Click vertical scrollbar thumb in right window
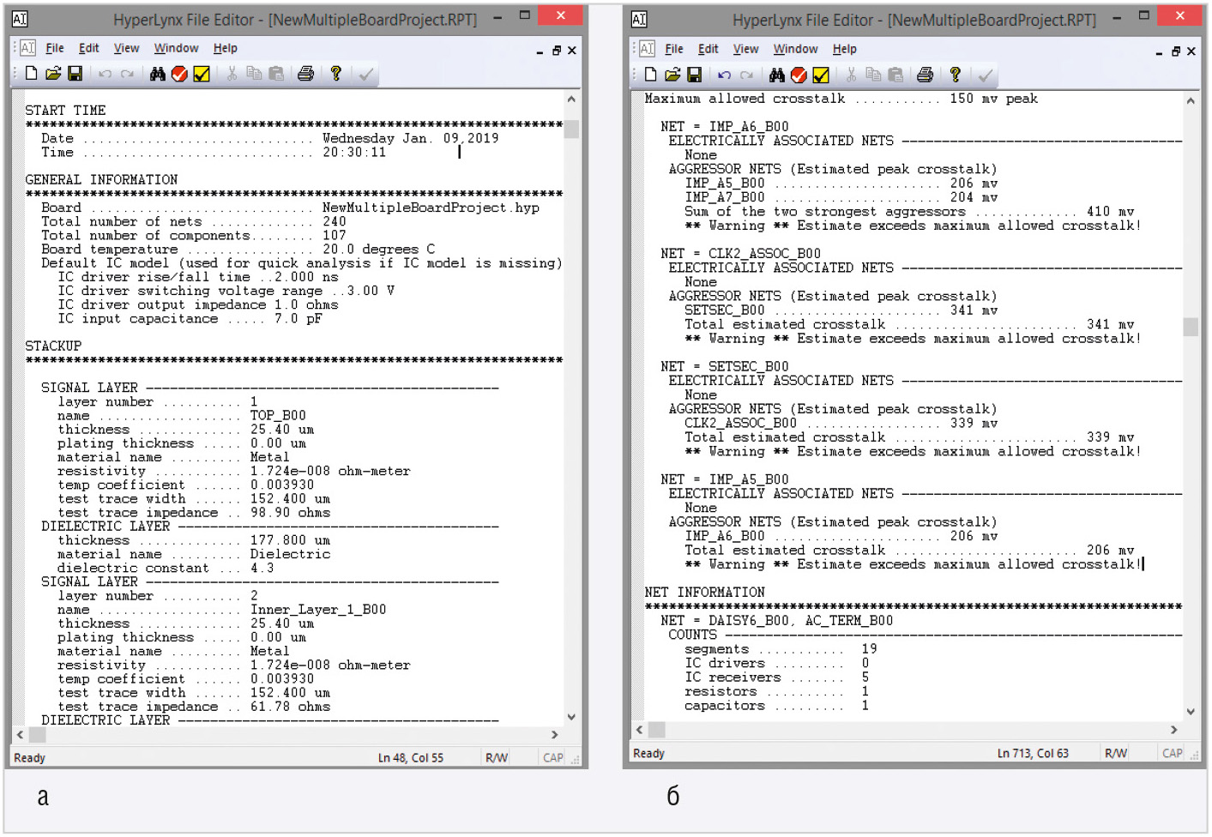 coord(1190,327)
